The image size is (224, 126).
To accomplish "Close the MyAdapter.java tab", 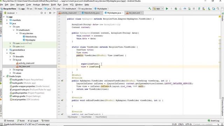I will [123, 13].
